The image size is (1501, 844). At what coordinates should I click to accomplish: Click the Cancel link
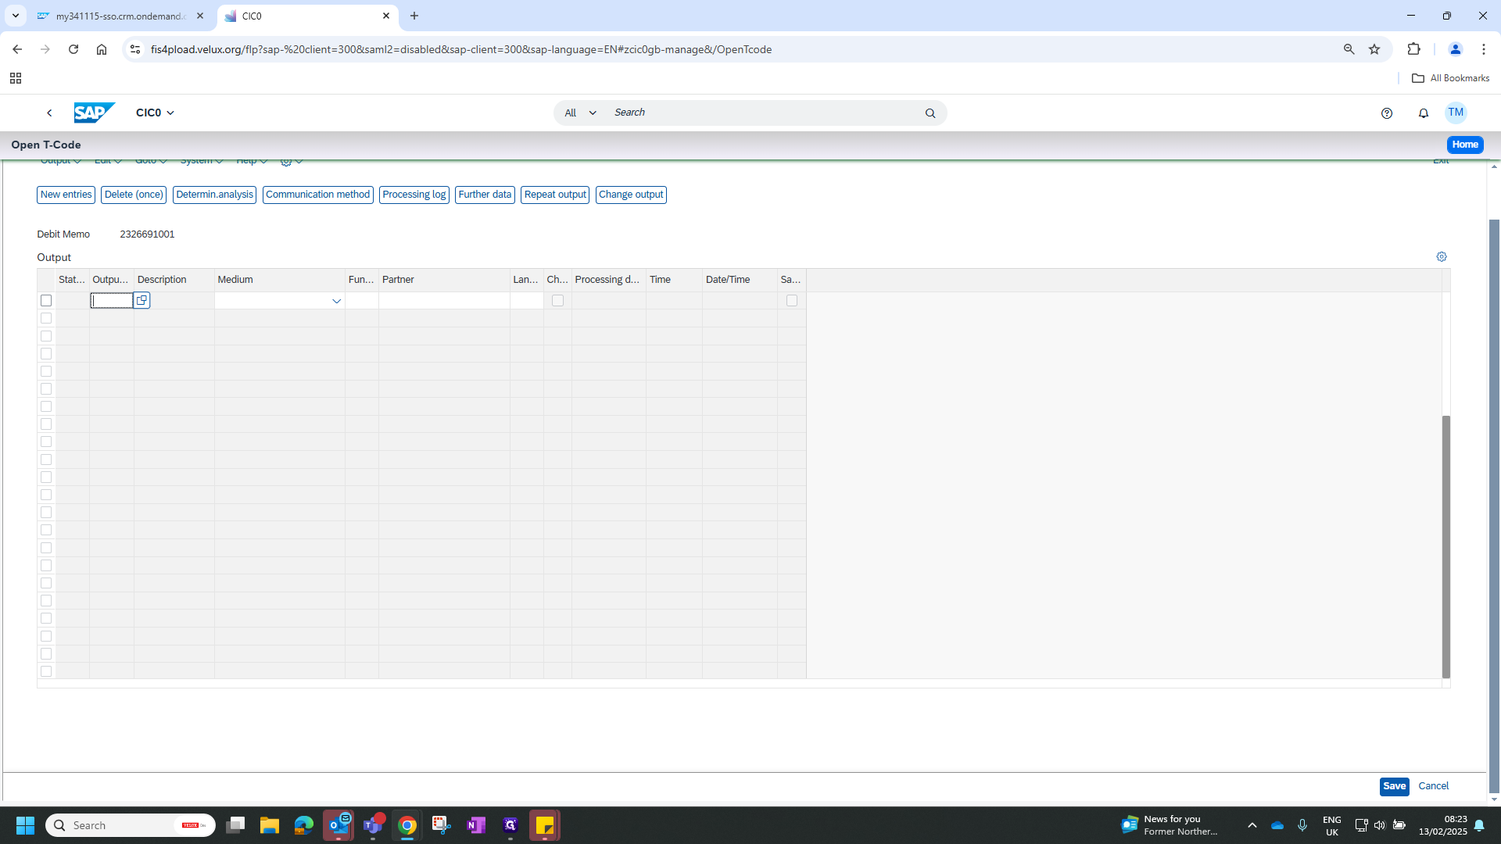(x=1433, y=786)
